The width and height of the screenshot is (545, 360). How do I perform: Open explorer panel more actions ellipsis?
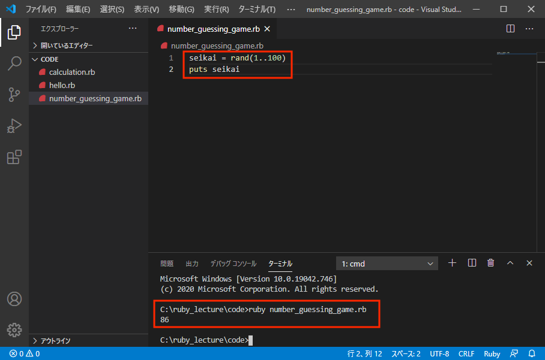click(x=133, y=28)
